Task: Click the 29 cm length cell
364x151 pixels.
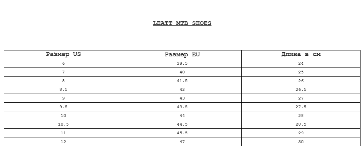Action: tap(301, 133)
